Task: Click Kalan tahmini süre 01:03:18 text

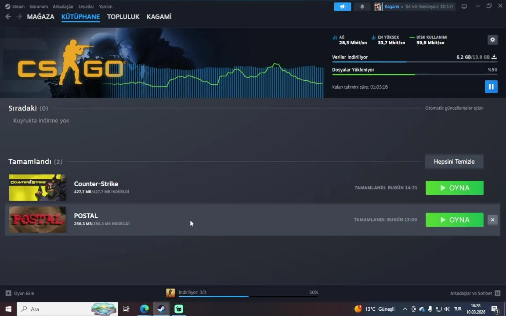Action: click(x=360, y=87)
